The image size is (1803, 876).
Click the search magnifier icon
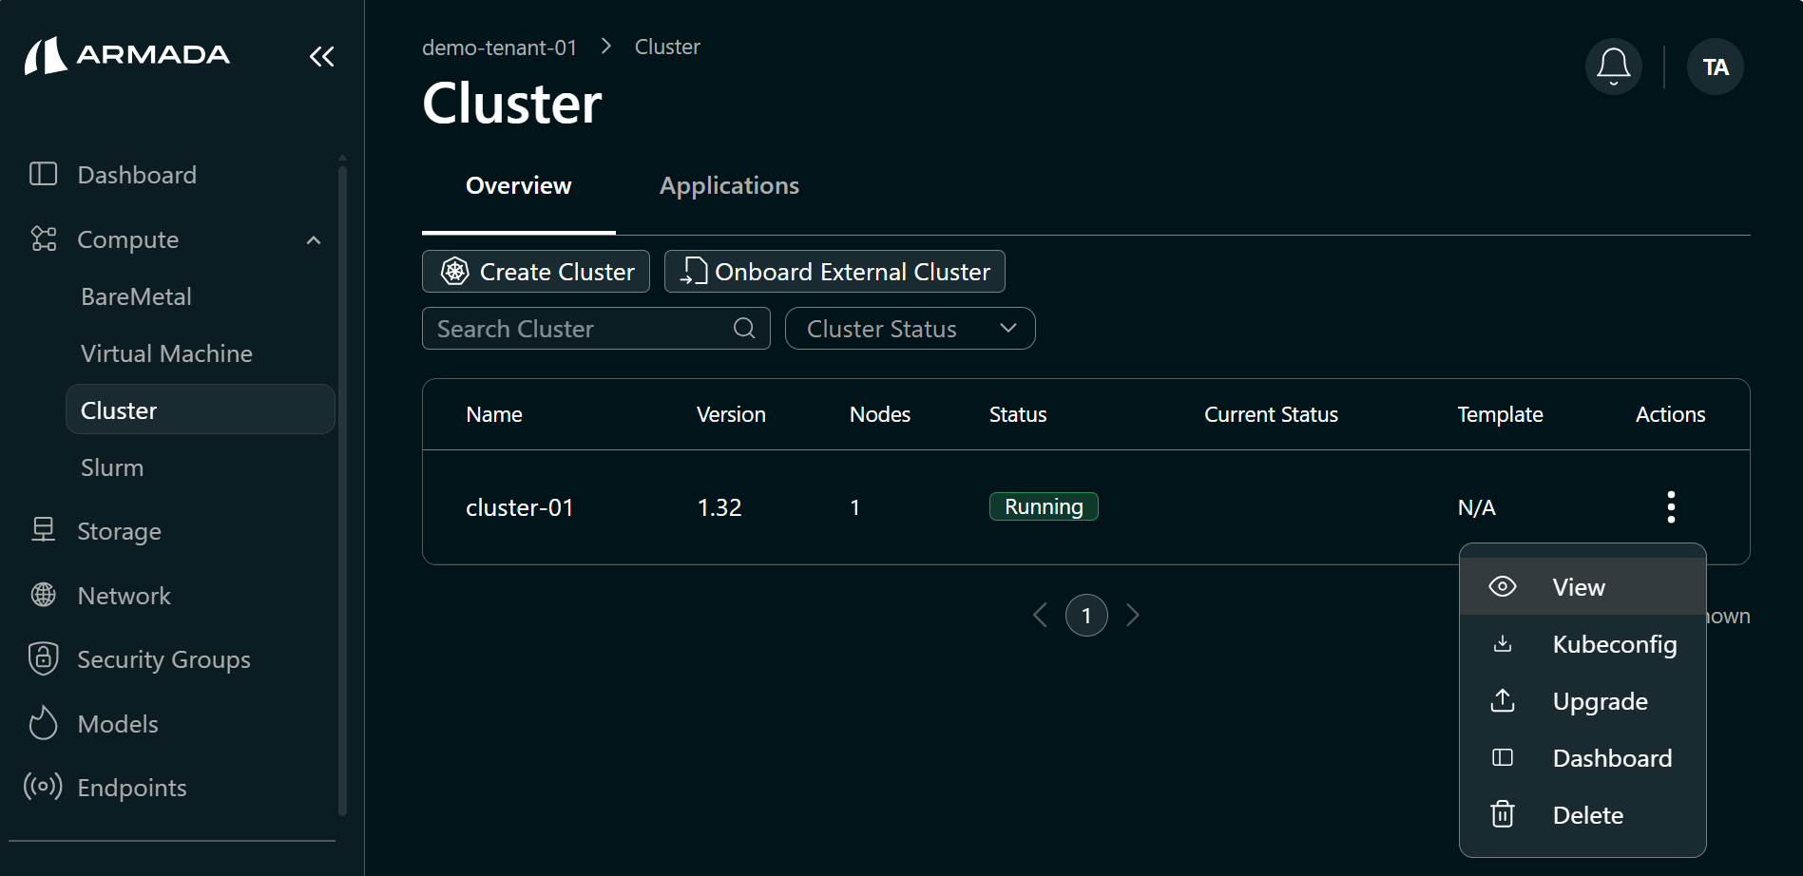pyautogui.click(x=744, y=329)
